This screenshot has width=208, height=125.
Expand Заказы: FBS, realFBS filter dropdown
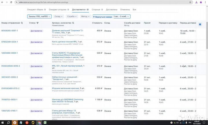40,17
